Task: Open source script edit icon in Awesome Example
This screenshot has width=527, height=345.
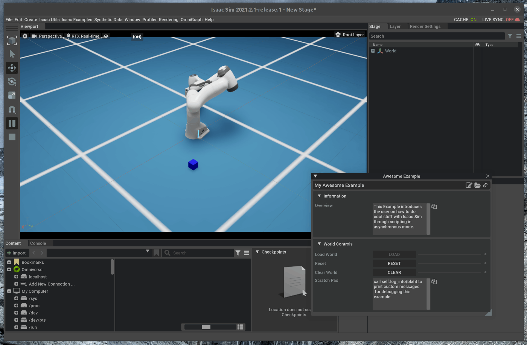Action: click(469, 185)
